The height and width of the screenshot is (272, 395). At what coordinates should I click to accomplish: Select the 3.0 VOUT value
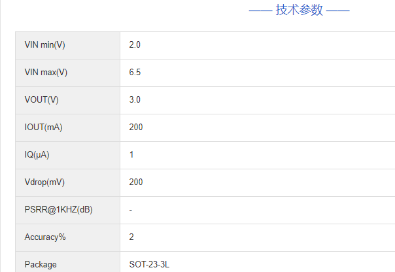click(x=135, y=100)
